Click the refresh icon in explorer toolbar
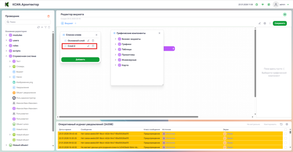293x152 pixels. 38,27
